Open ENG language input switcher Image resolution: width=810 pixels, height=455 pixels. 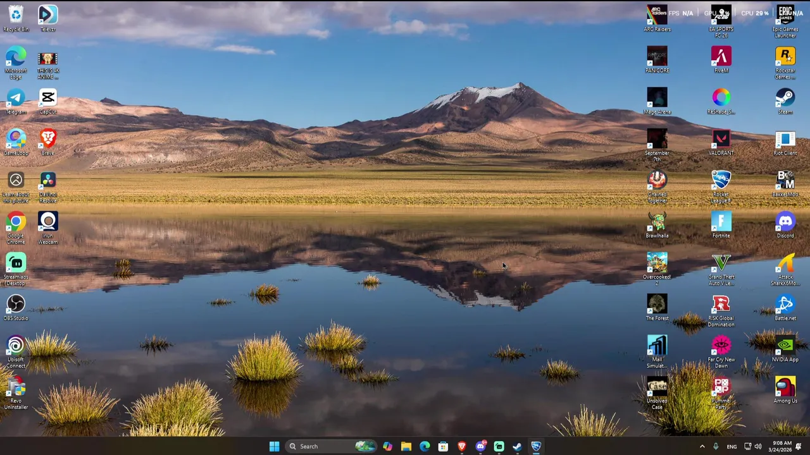click(732, 446)
